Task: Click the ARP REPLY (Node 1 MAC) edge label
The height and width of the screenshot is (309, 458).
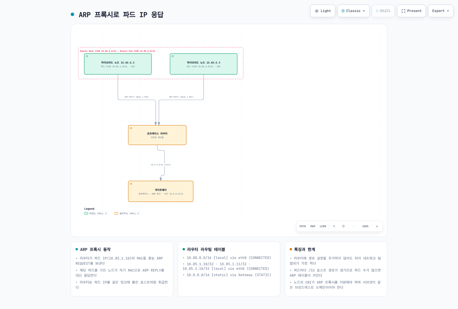Action: click(x=137, y=97)
